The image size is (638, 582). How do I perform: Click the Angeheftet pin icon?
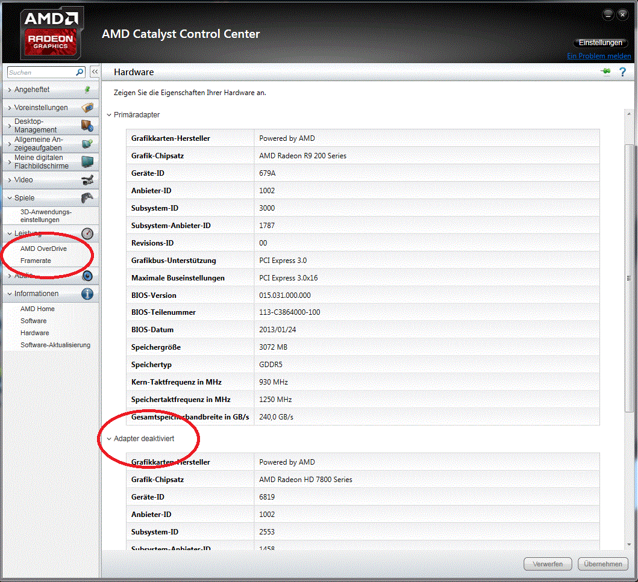[x=87, y=90]
